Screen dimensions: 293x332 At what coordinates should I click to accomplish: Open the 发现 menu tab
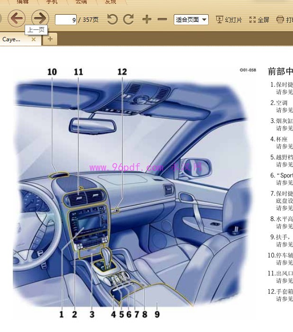(110, 2)
